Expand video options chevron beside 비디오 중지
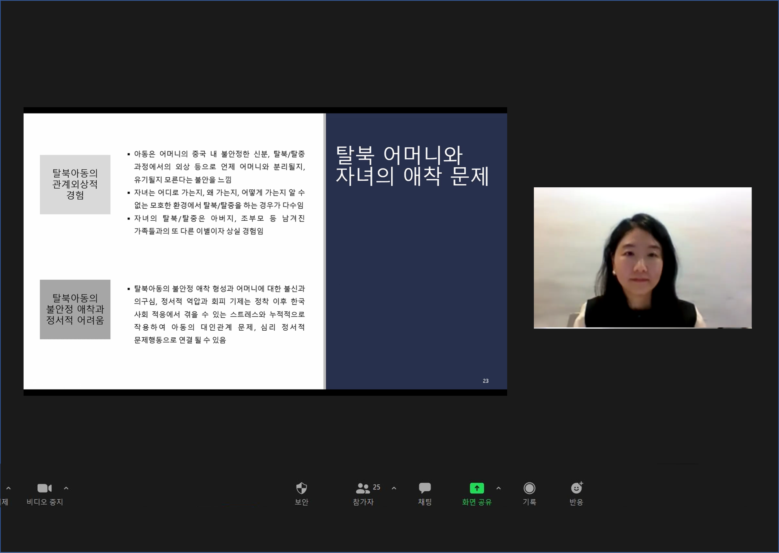The height and width of the screenshot is (553, 779). [x=66, y=488]
